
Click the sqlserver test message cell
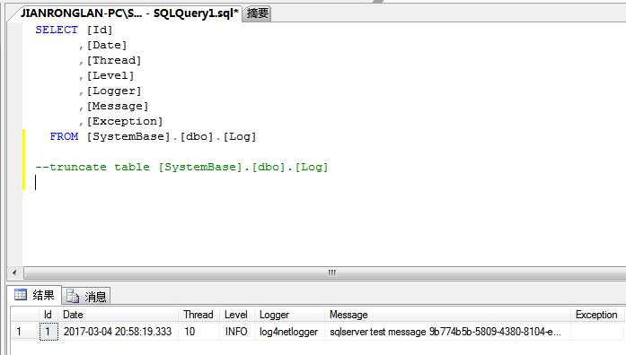tap(448, 332)
